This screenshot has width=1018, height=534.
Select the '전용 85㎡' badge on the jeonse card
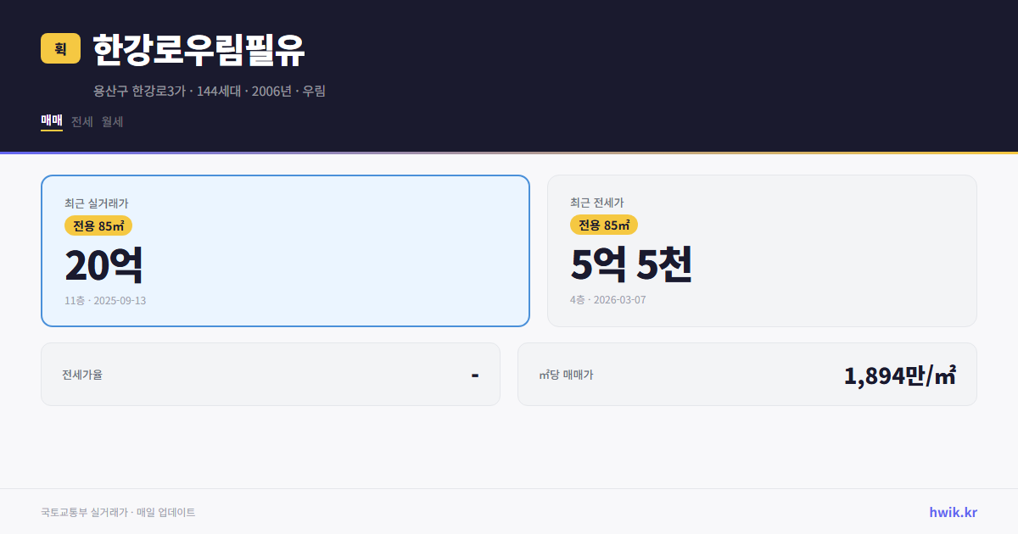click(x=604, y=225)
